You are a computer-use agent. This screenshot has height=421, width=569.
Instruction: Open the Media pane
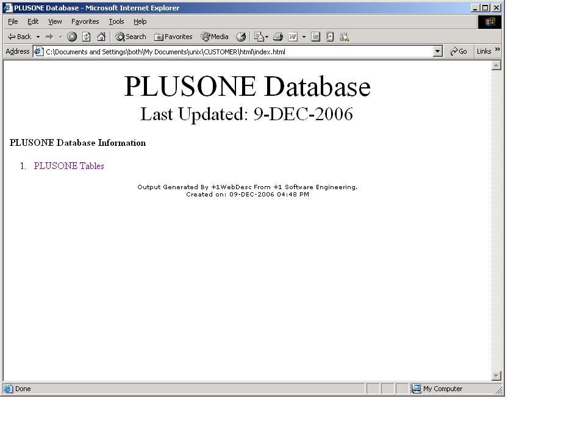pos(215,37)
